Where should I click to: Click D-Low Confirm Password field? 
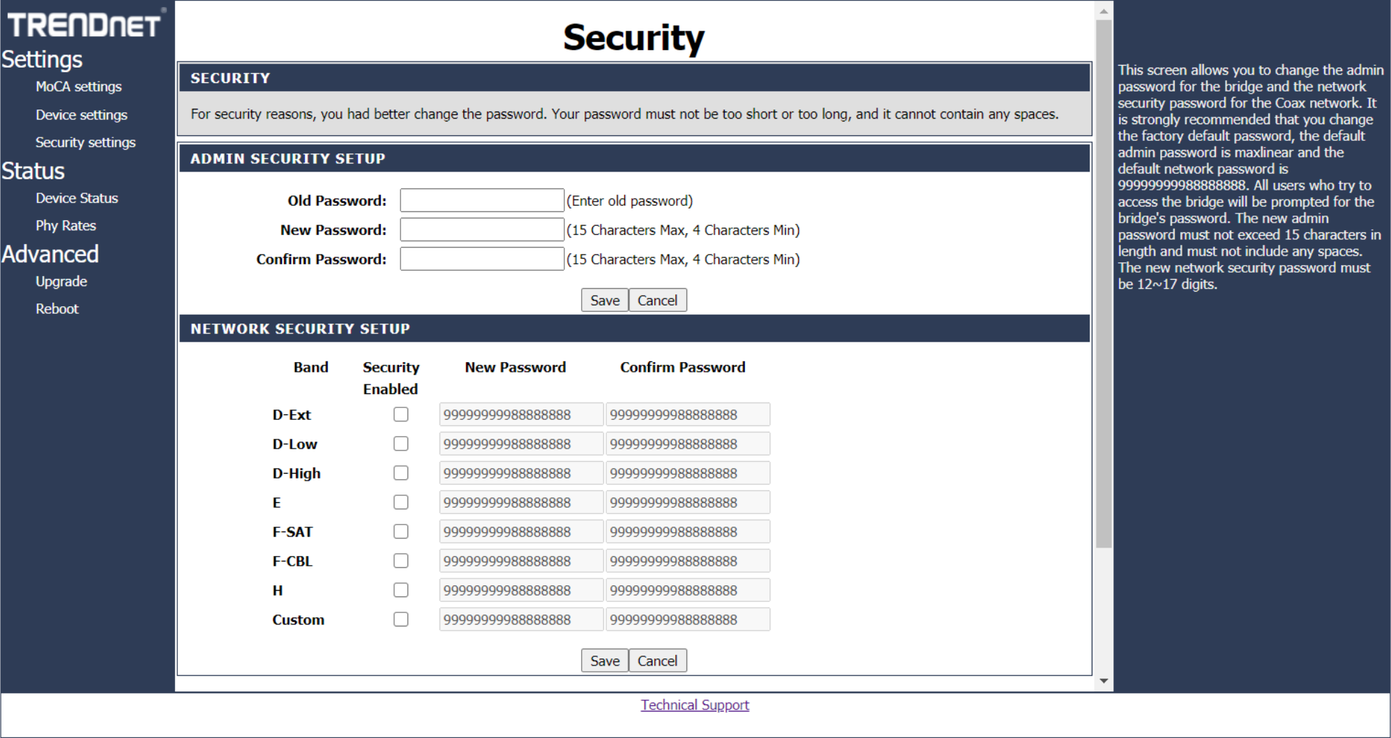[688, 444]
